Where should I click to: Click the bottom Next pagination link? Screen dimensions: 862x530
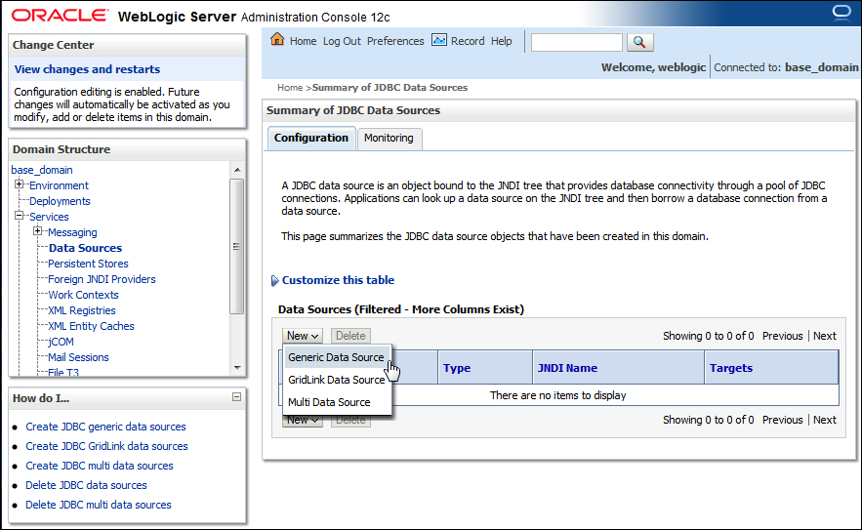(x=825, y=420)
